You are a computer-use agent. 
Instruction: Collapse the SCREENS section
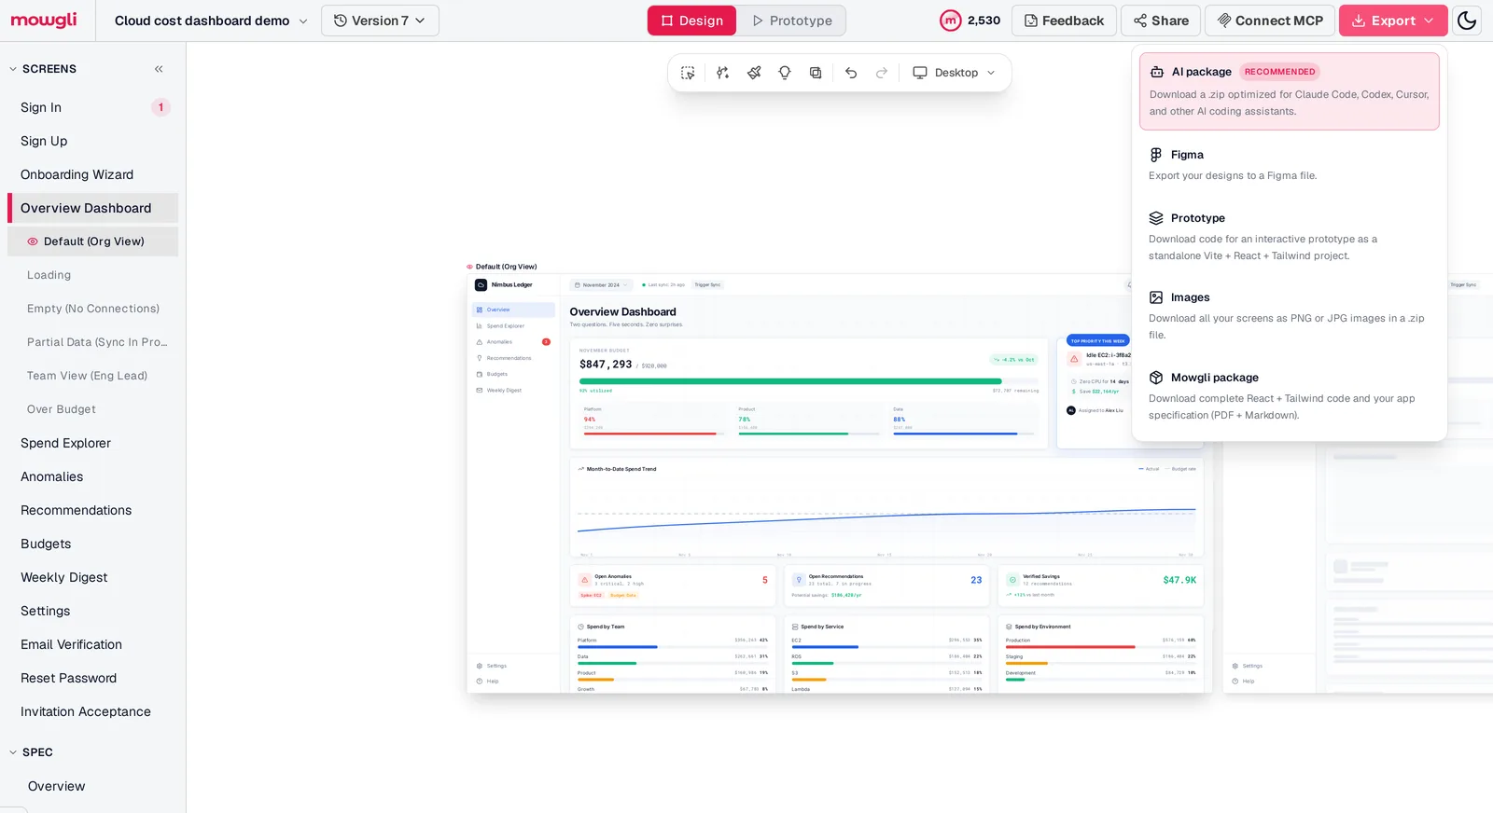[x=13, y=69]
